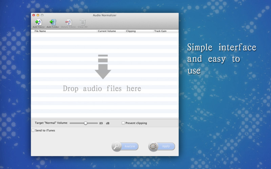This screenshot has height=169, width=271.
Task: Click the magnifier icon on Analyze button
Action: 117,146
